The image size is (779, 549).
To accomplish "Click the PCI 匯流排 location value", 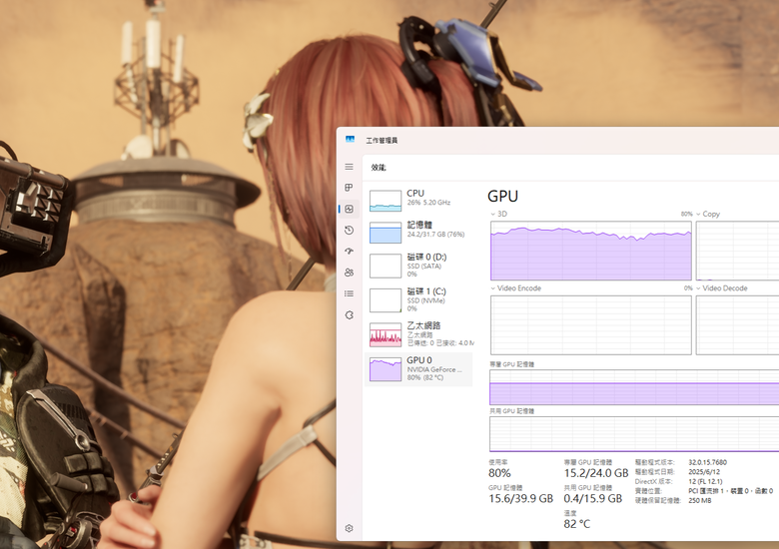I will [731, 491].
